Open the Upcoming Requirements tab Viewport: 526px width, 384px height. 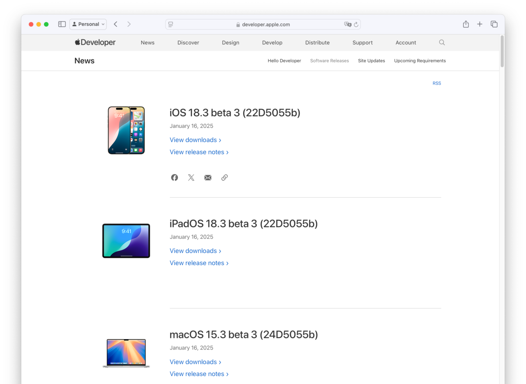coord(420,61)
